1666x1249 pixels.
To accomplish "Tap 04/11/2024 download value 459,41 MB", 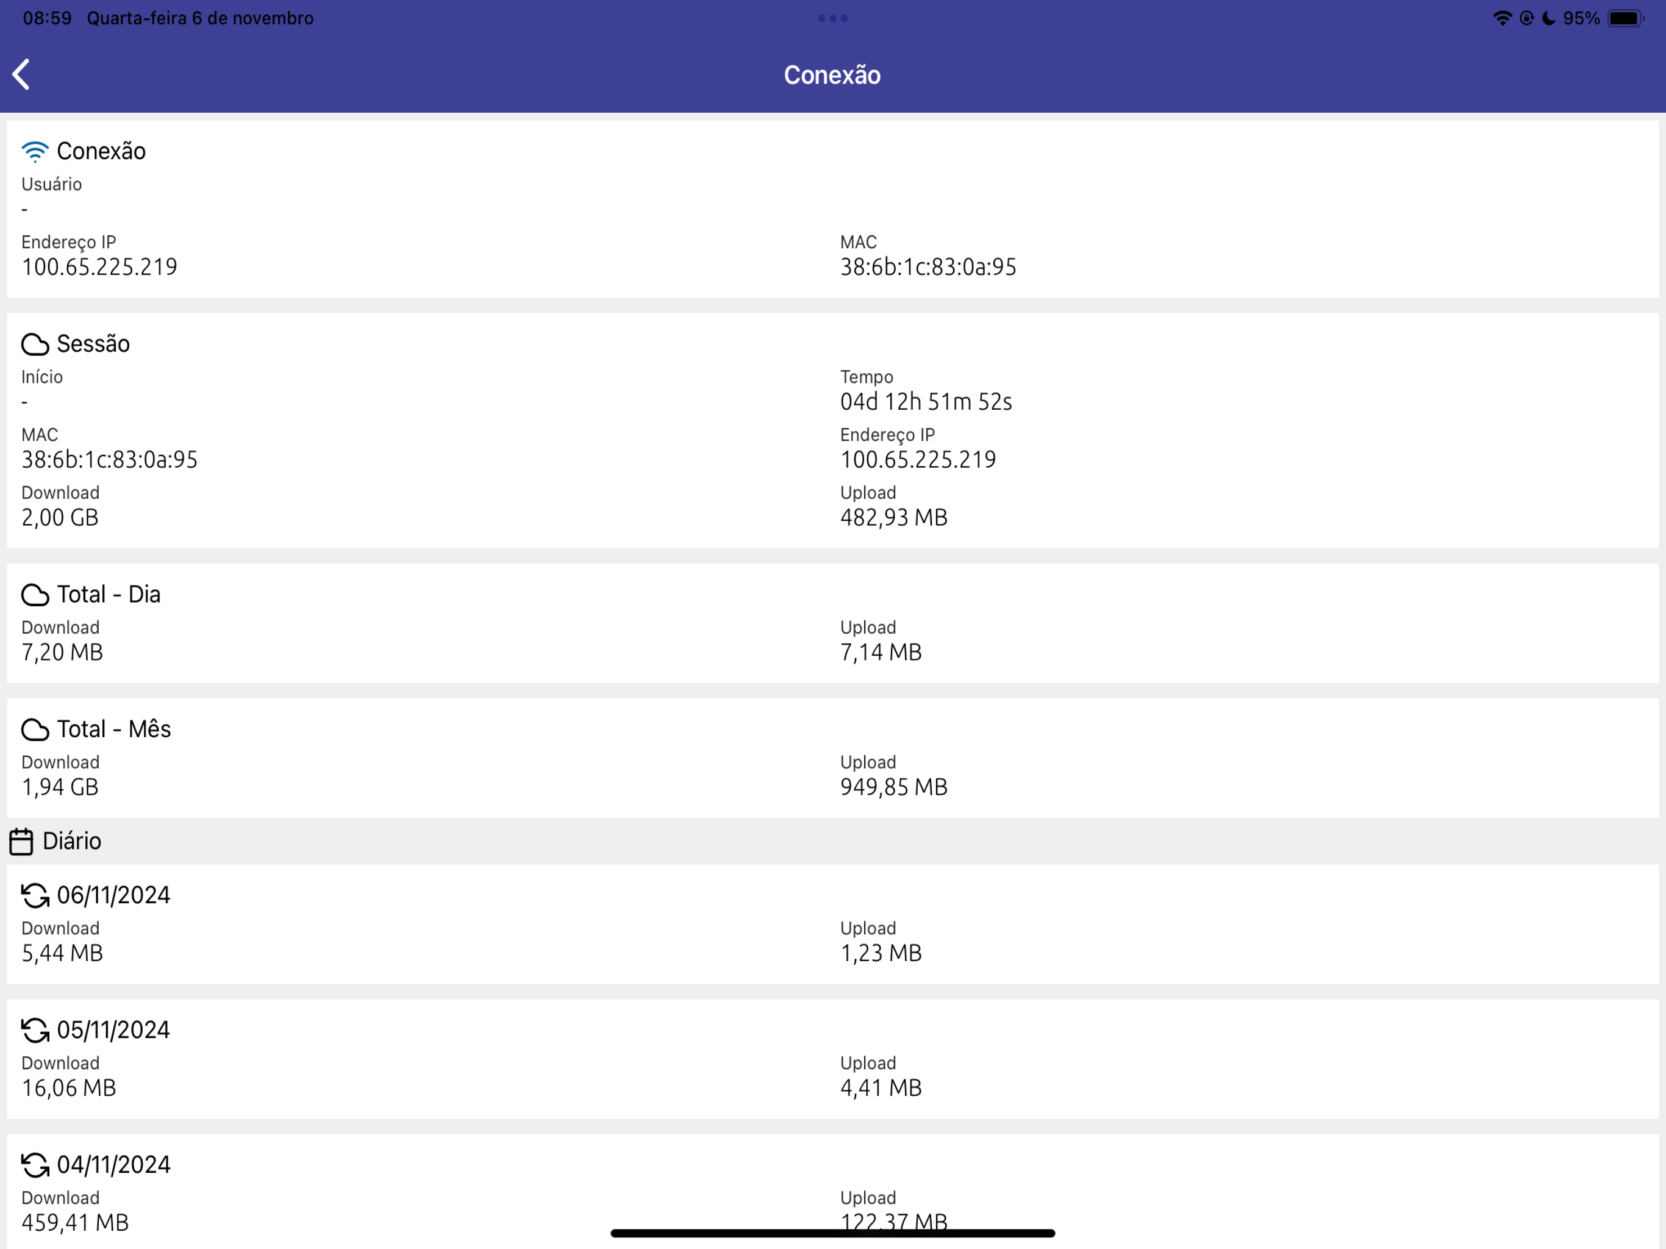I will (76, 1223).
